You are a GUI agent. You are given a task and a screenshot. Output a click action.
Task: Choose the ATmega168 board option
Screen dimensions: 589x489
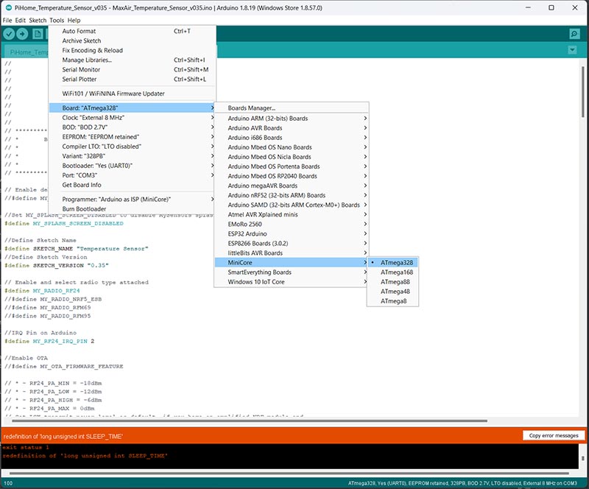[397, 272]
